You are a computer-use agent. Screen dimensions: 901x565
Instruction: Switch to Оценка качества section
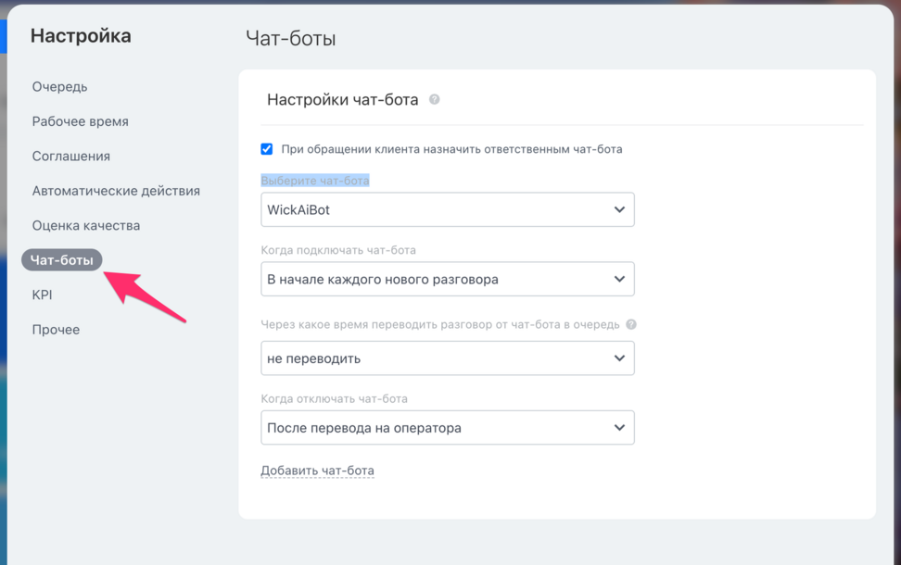click(86, 226)
